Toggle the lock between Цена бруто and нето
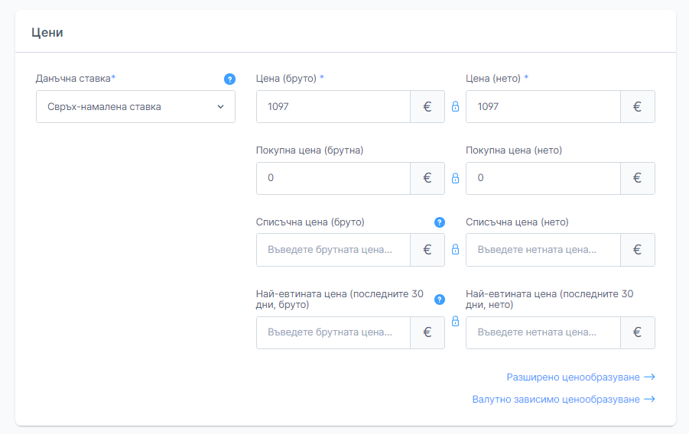 pyautogui.click(x=455, y=107)
